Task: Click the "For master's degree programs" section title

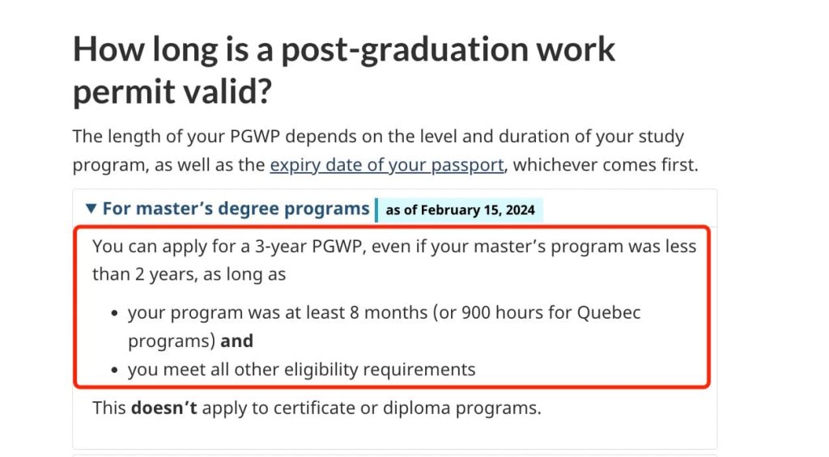Action: [235, 209]
